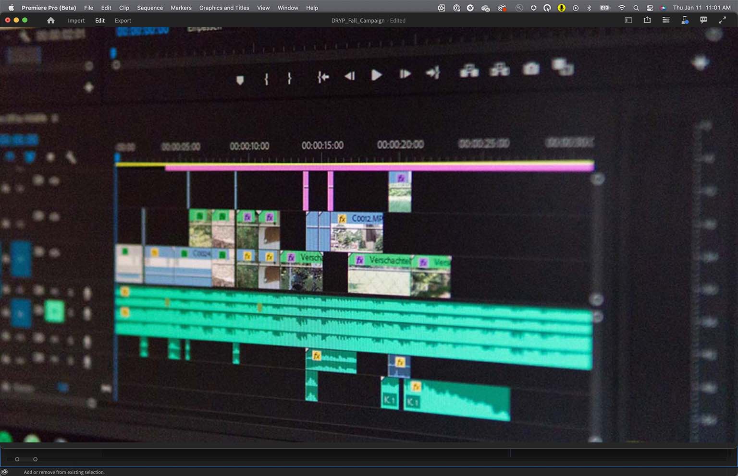Click the Step Back playback control

click(x=349, y=76)
